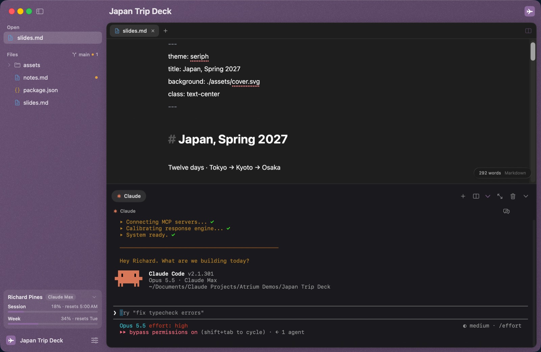Expand Richard Pines account dropdown
The height and width of the screenshot is (352, 541).
pyautogui.click(x=94, y=297)
